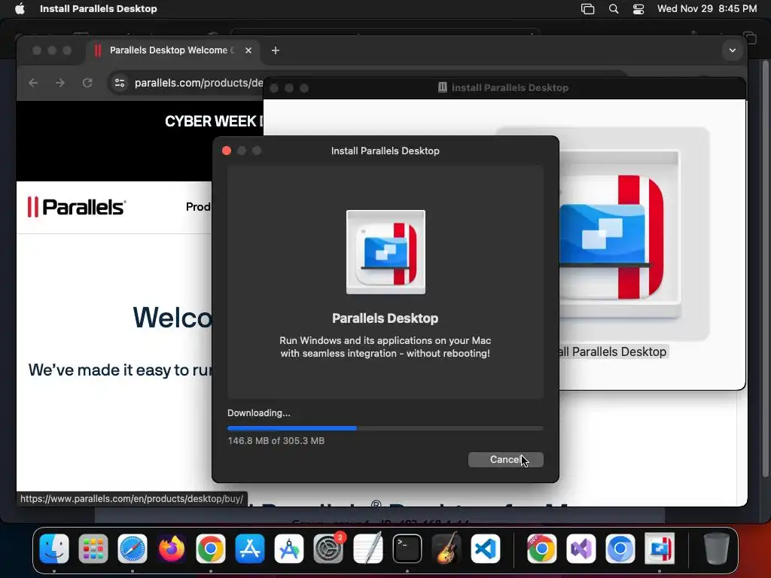Screen dimensions: 771x578
Task: Open the Products menu on Parallels site
Action: pos(198,207)
